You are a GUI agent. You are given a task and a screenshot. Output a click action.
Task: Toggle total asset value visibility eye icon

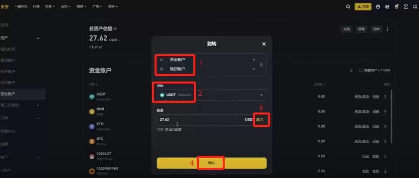115,29
